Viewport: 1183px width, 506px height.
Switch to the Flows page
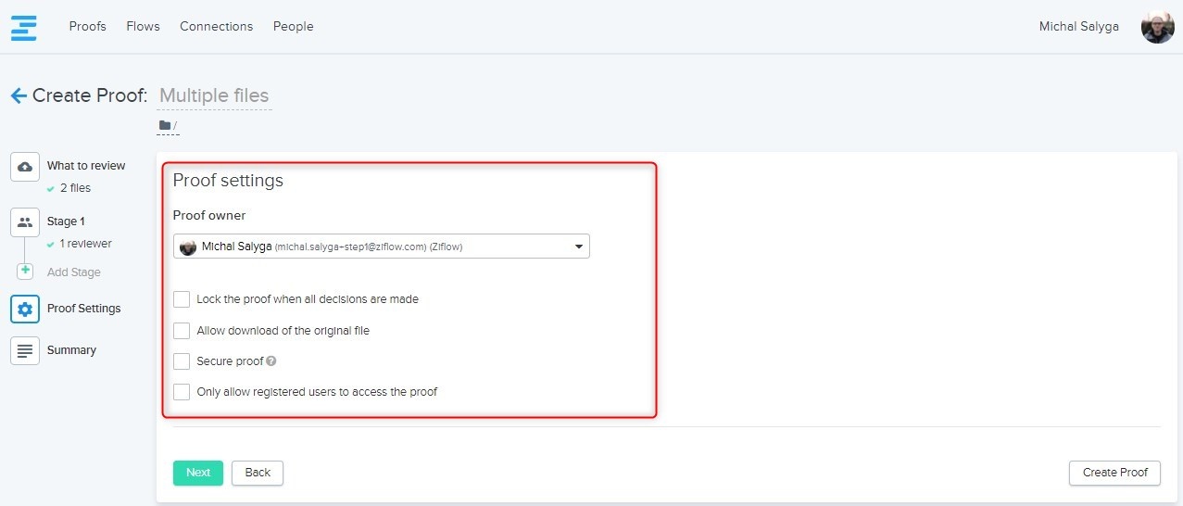click(143, 27)
